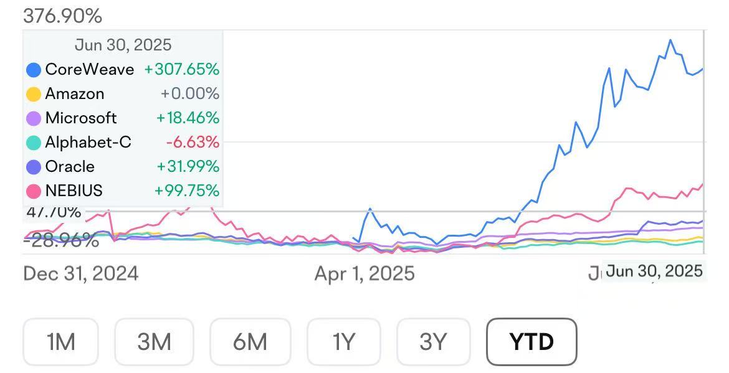The image size is (729, 373).
Task: Click the yellow Amazon legend dot
Action: (34, 94)
